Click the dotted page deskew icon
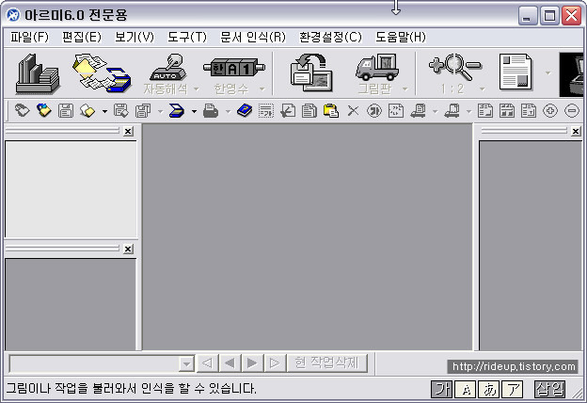Screen dimensions: 587x403 point(396,111)
